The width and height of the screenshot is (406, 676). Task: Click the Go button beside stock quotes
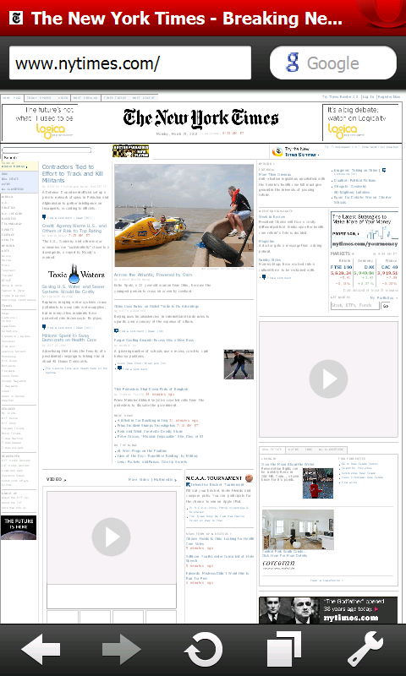coord(386,306)
